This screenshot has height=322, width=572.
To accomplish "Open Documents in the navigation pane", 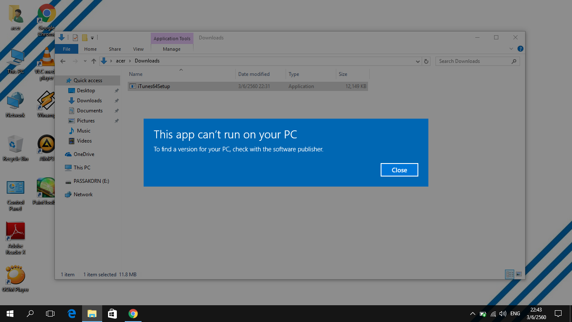I will click(x=90, y=111).
